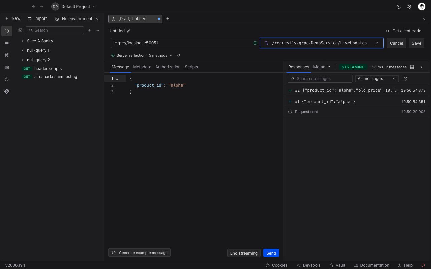
Task: Click Import button
Action: pyautogui.click(x=37, y=18)
